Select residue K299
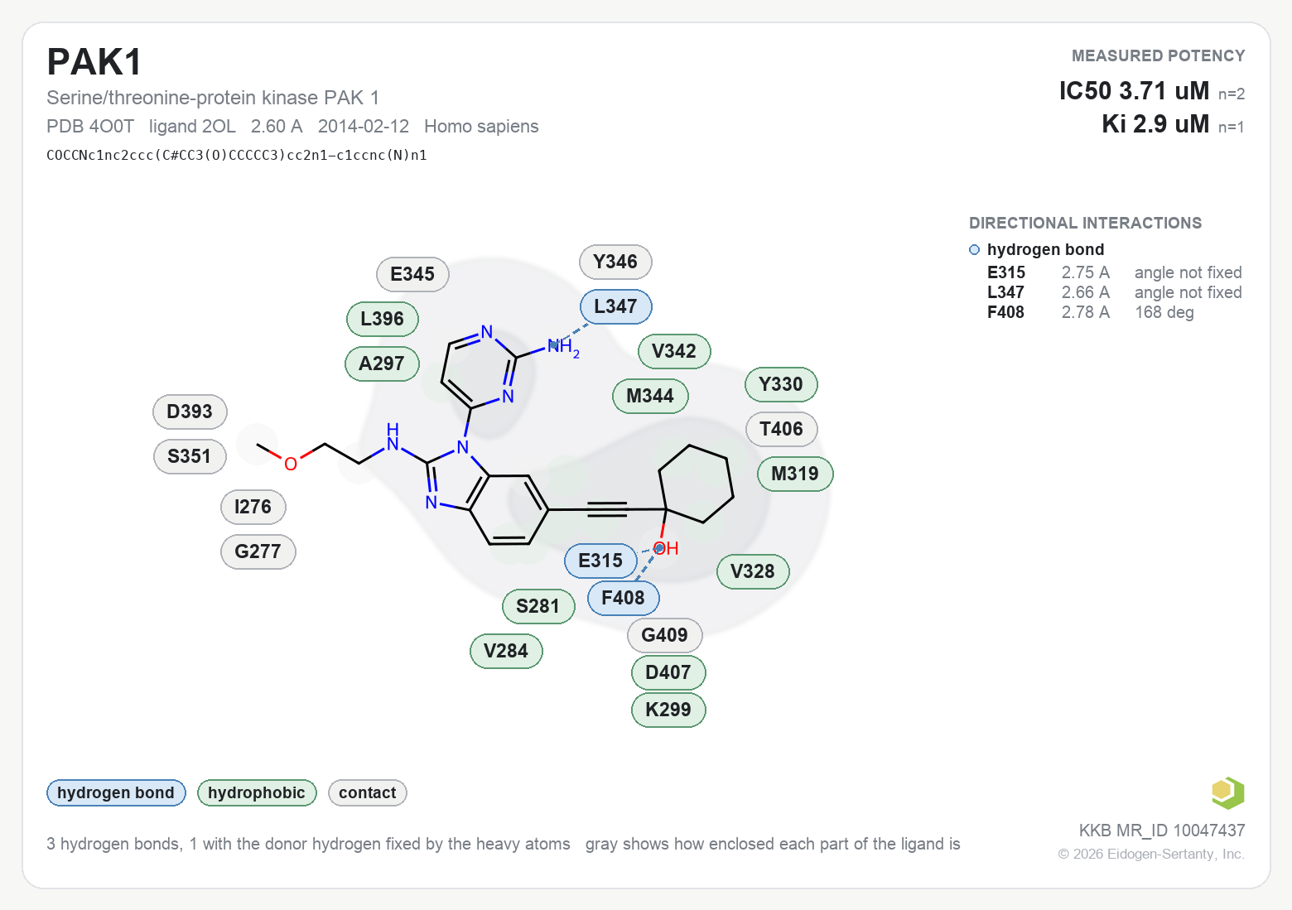 pos(668,710)
